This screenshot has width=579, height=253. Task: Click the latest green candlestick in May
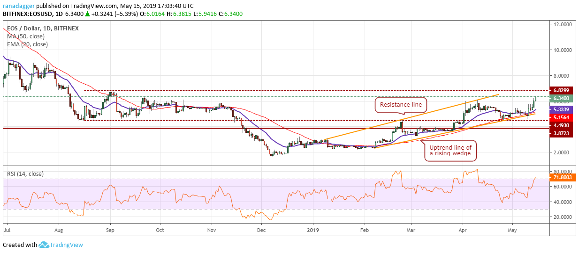pyautogui.click(x=535, y=100)
